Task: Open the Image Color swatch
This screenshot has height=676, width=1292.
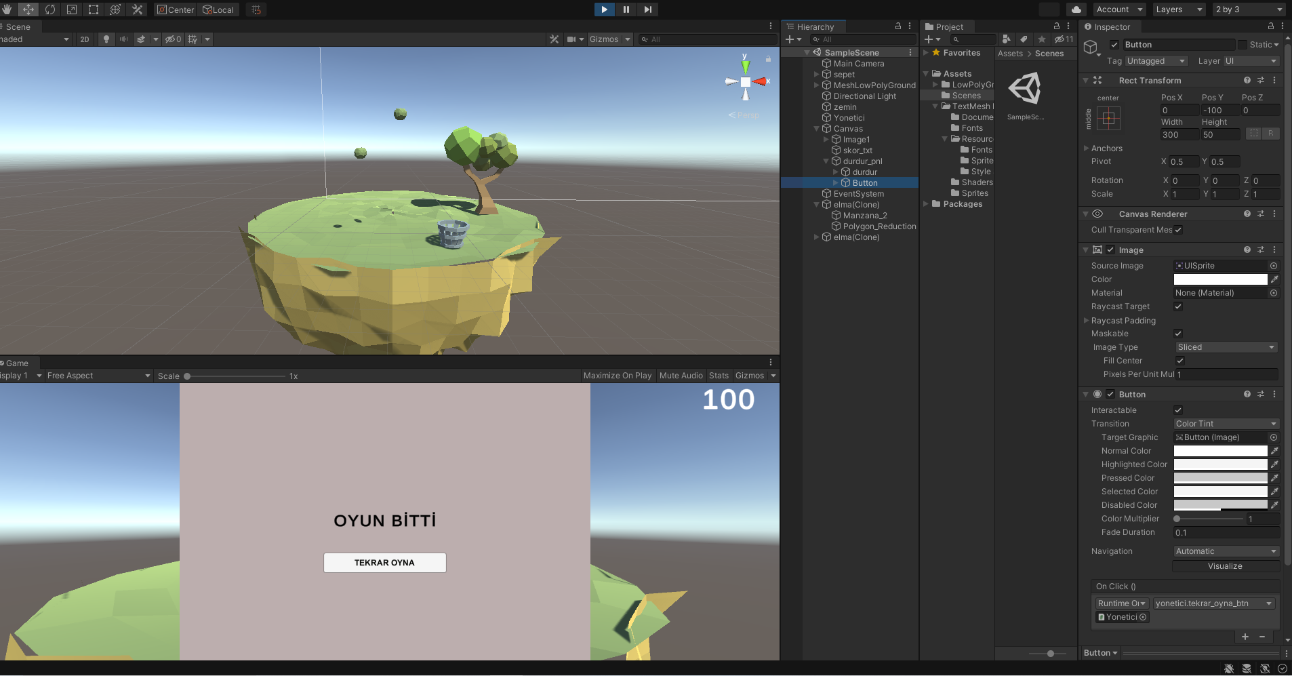Action: click(1220, 279)
